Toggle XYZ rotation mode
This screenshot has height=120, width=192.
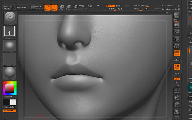[x=177, y=79]
